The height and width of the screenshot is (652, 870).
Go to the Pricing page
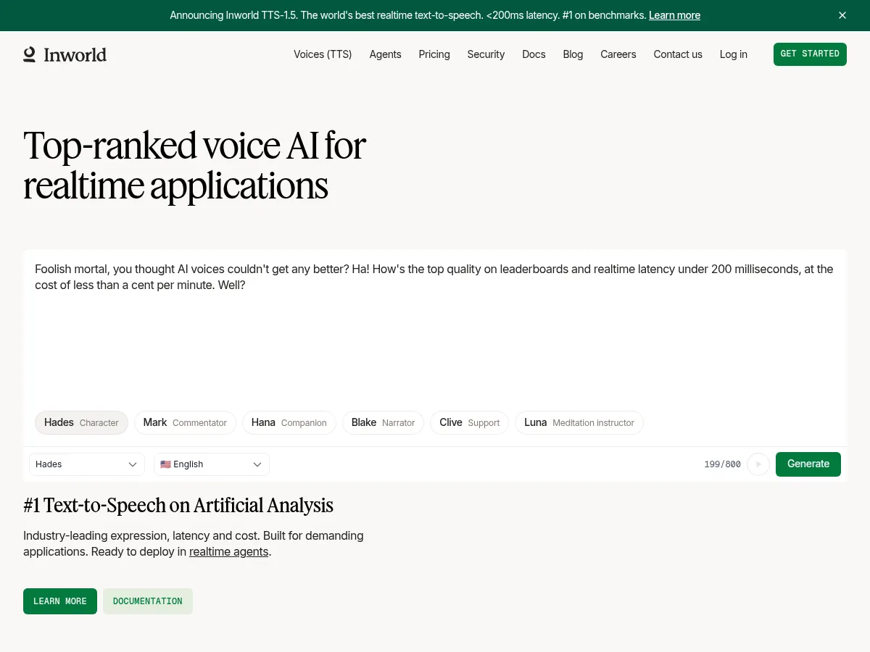tap(434, 54)
